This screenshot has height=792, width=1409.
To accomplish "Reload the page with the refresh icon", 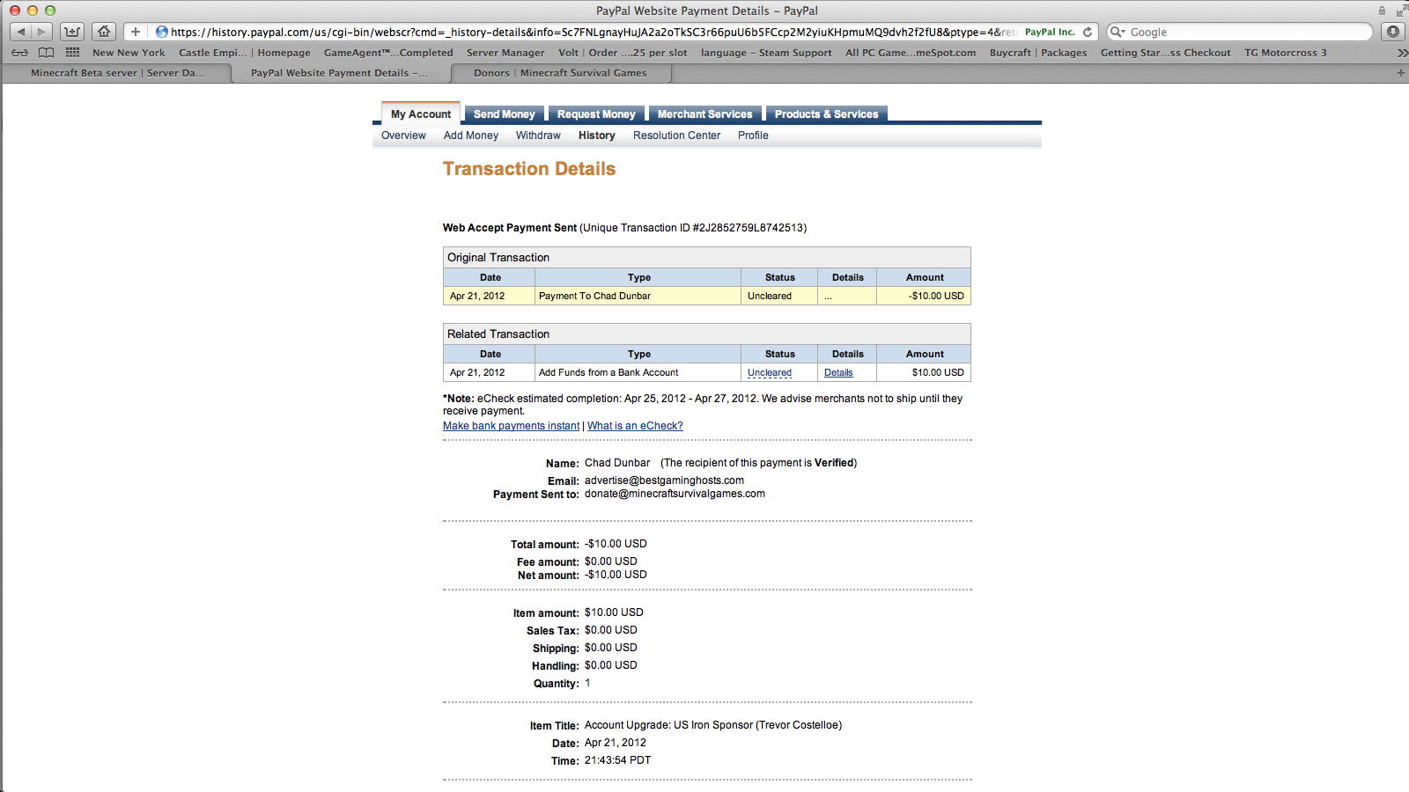I will coord(1088,32).
